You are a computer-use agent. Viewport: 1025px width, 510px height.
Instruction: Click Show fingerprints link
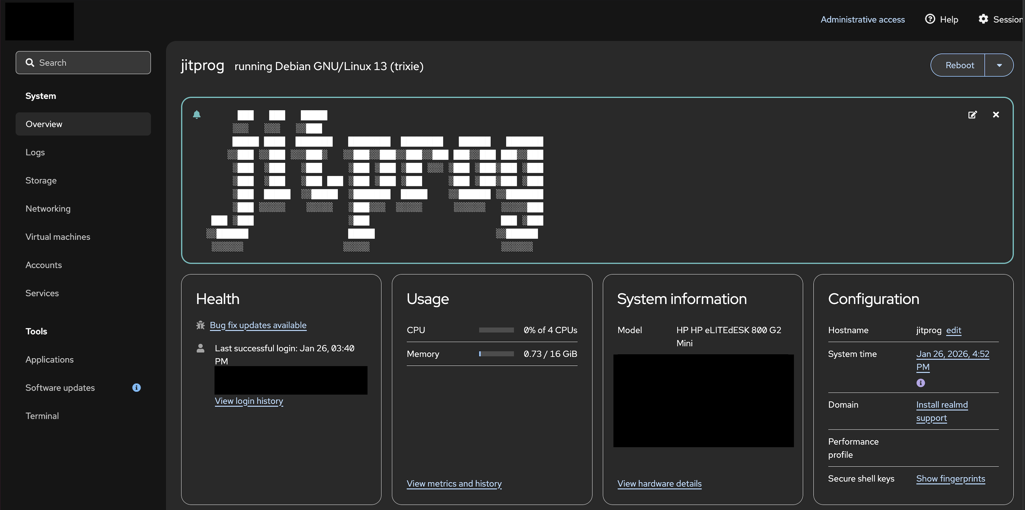click(950, 479)
